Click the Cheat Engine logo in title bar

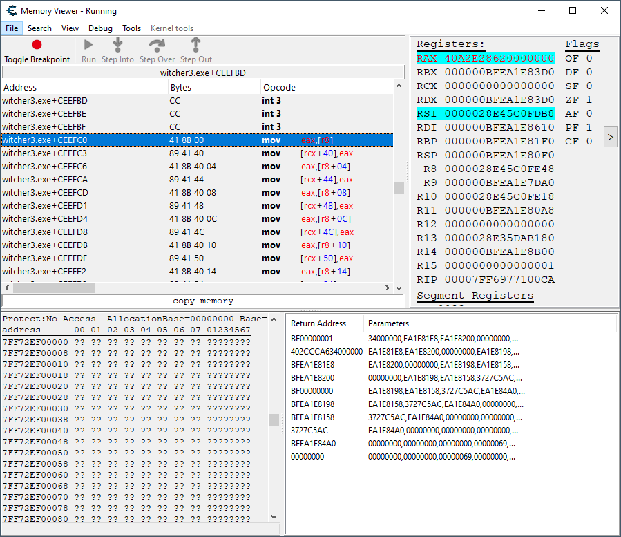tap(11, 10)
